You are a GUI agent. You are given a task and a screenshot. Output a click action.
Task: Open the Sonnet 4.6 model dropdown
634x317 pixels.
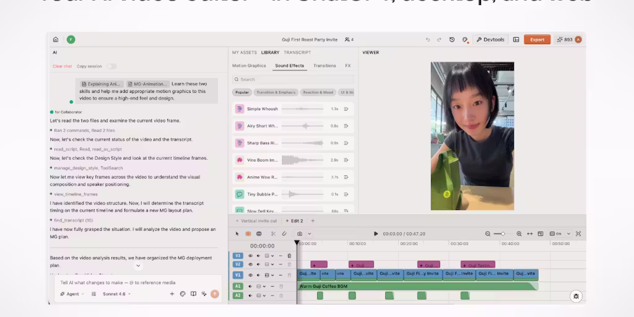(117, 294)
